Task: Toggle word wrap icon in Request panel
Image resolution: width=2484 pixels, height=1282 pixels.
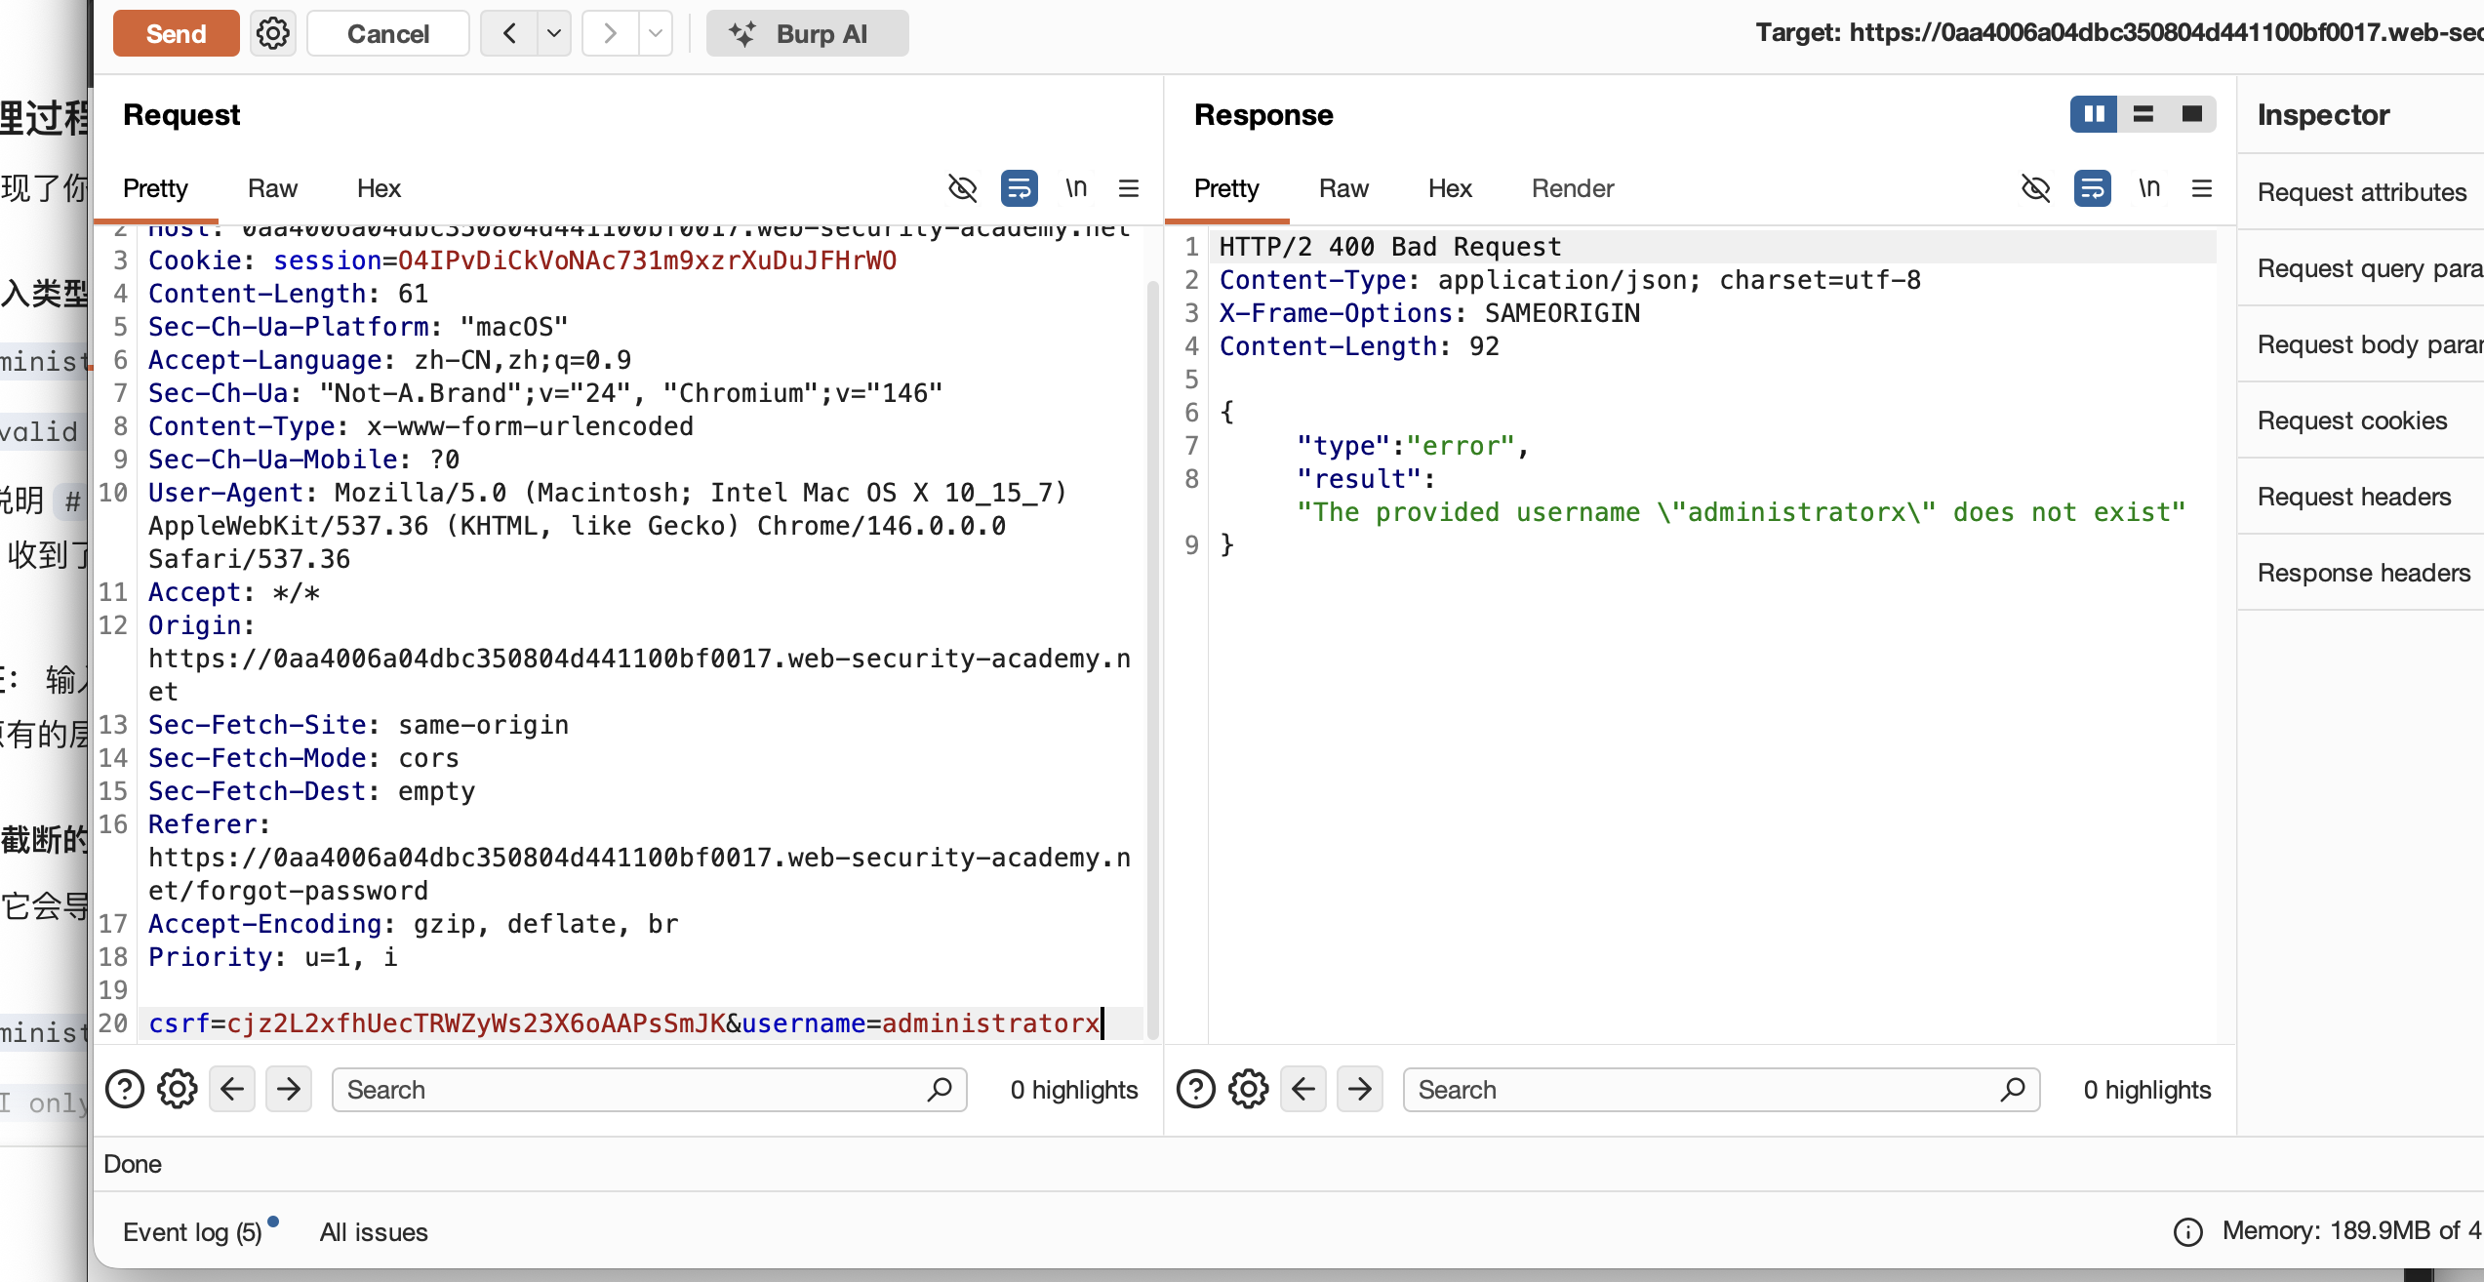Action: pos(1019,187)
